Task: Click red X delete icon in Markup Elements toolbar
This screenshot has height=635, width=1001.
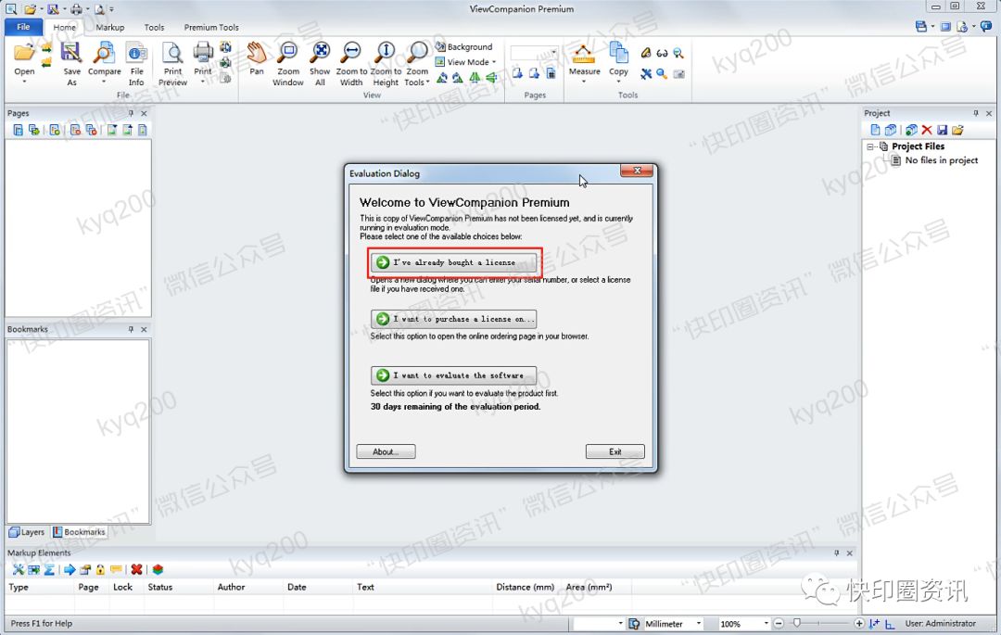Action: 136,569
